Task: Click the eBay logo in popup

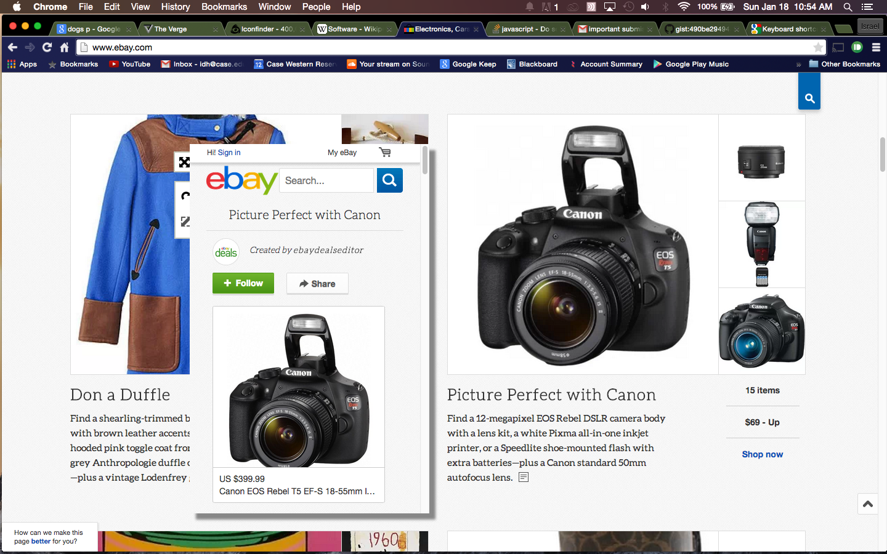Action: coord(241,180)
